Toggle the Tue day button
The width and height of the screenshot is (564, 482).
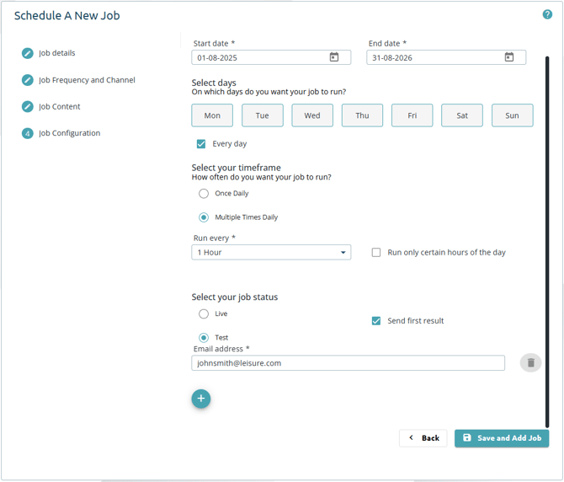coord(262,115)
